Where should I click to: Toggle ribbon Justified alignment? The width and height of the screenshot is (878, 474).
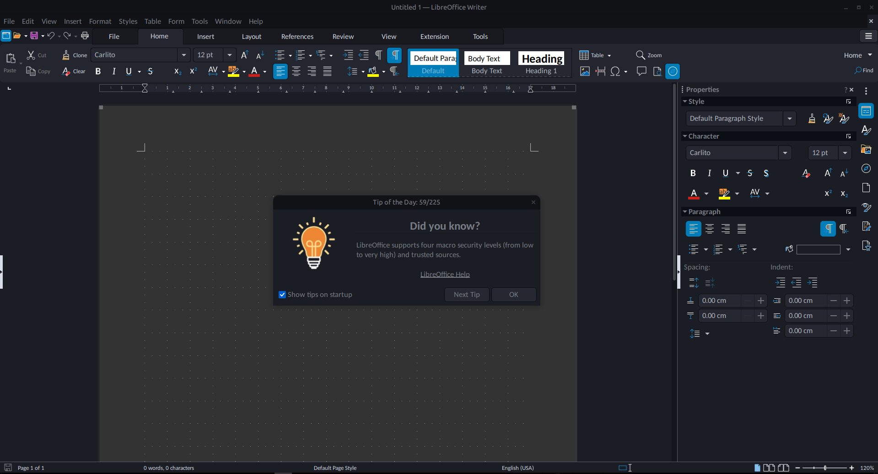[x=327, y=71]
